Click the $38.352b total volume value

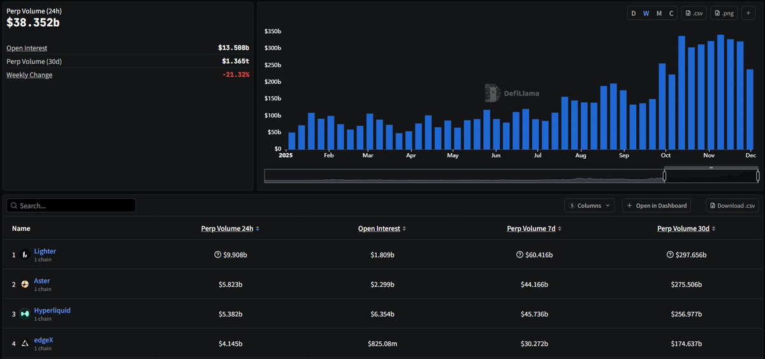[33, 22]
